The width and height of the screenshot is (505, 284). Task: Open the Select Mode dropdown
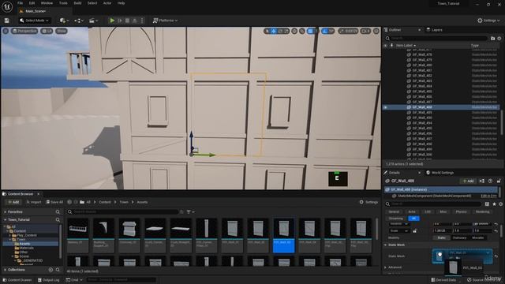point(34,21)
